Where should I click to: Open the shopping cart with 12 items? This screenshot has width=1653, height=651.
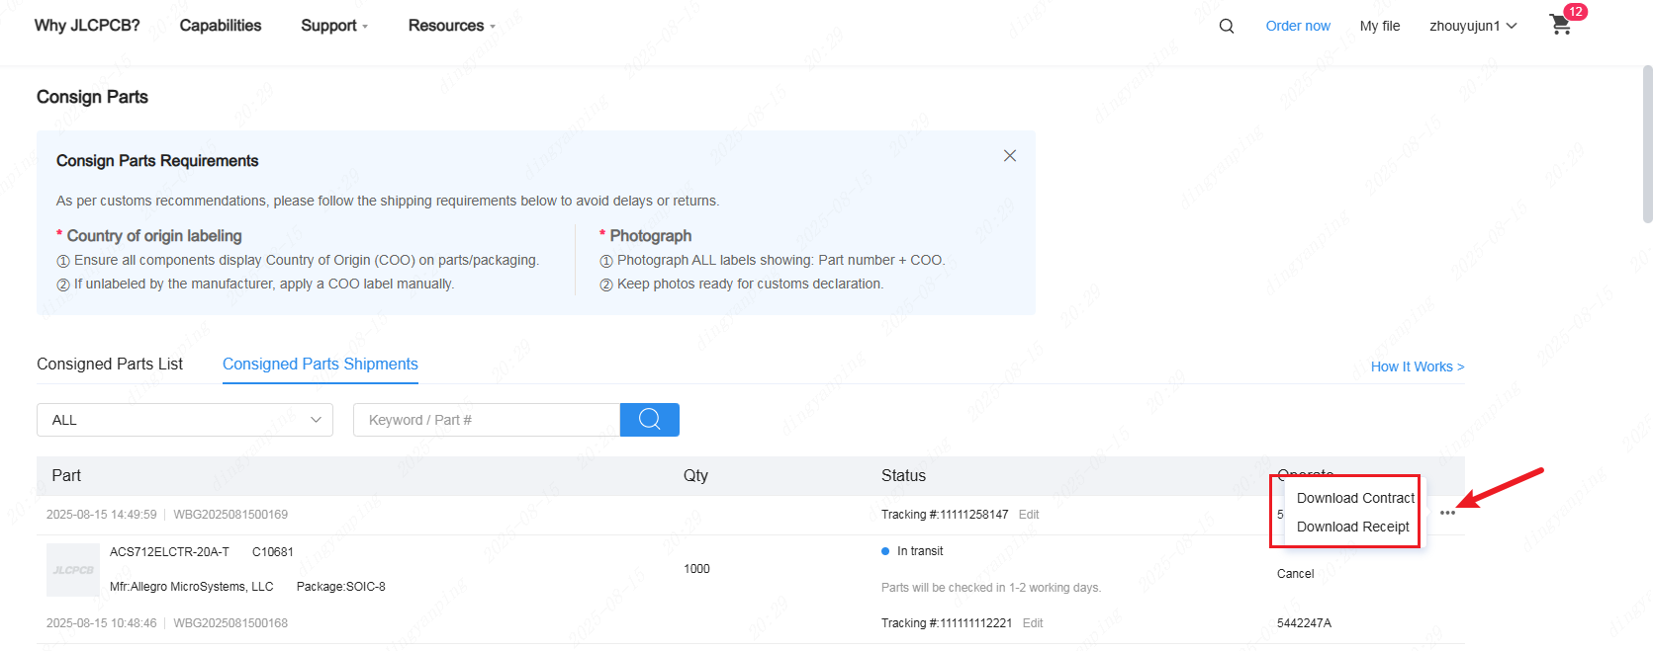(1561, 25)
